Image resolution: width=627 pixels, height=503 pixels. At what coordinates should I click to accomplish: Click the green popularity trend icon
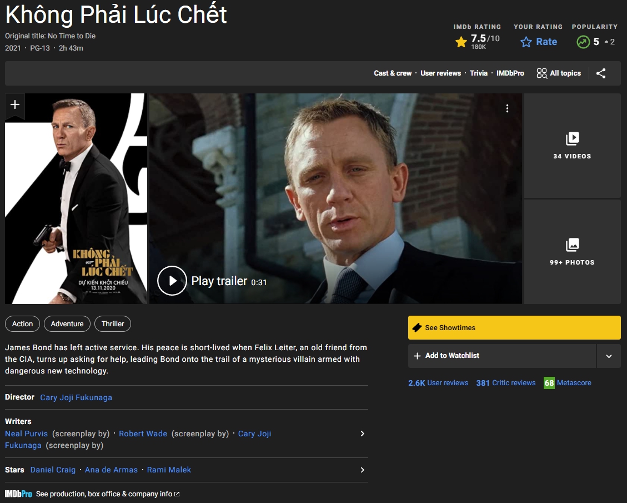pyautogui.click(x=583, y=42)
